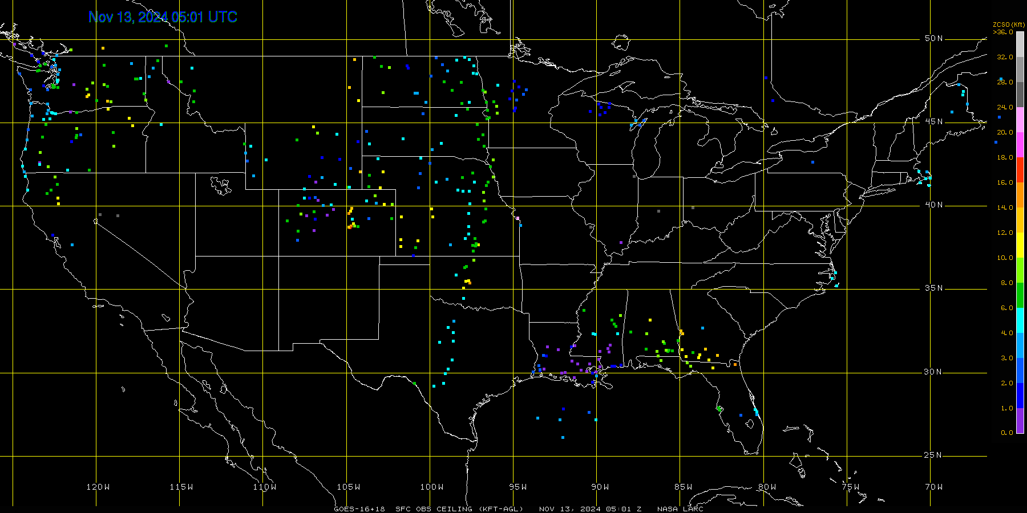Click the '2.0' legend value
The height and width of the screenshot is (513, 1027).
(x=1006, y=383)
